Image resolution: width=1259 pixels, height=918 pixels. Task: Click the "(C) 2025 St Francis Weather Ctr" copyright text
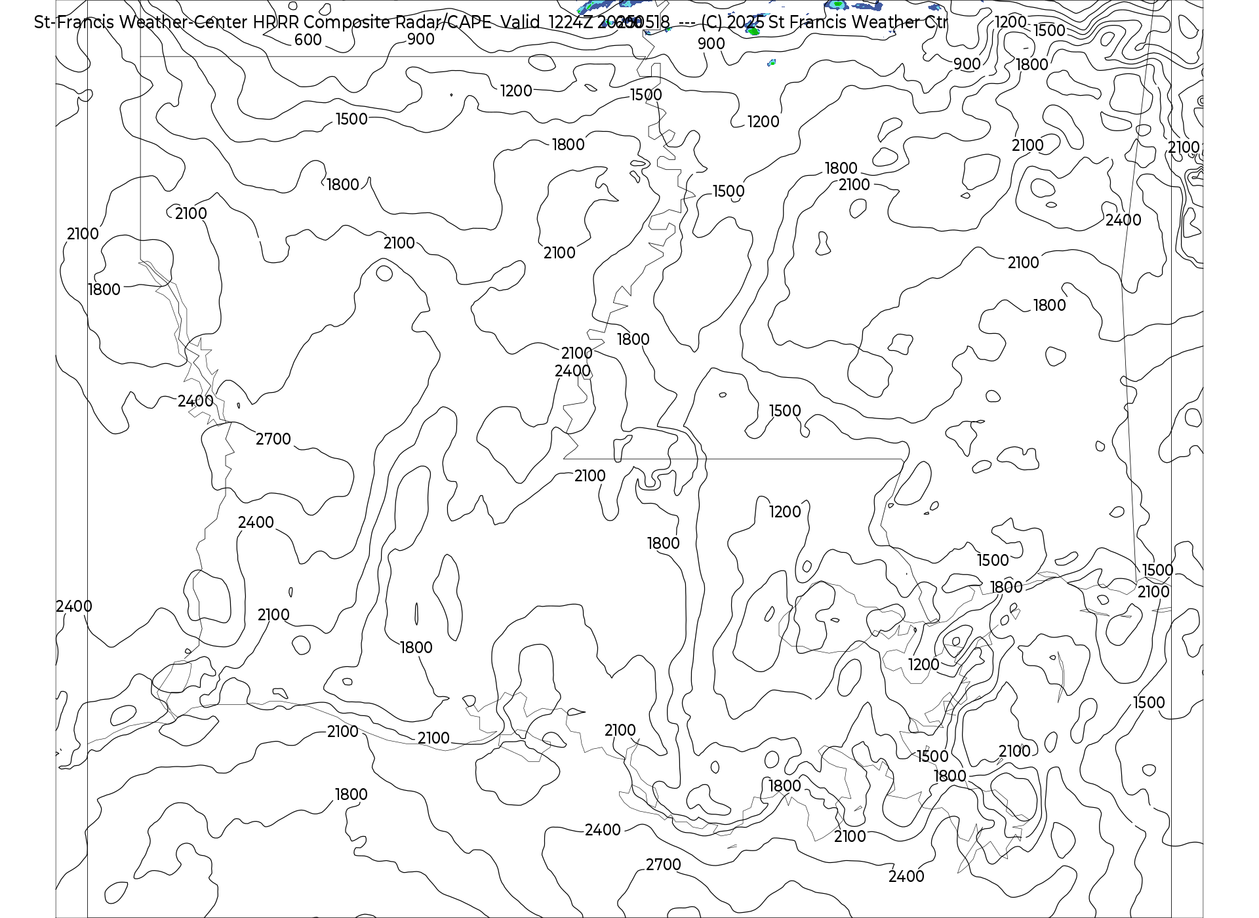pyautogui.click(x=824, y=22)
